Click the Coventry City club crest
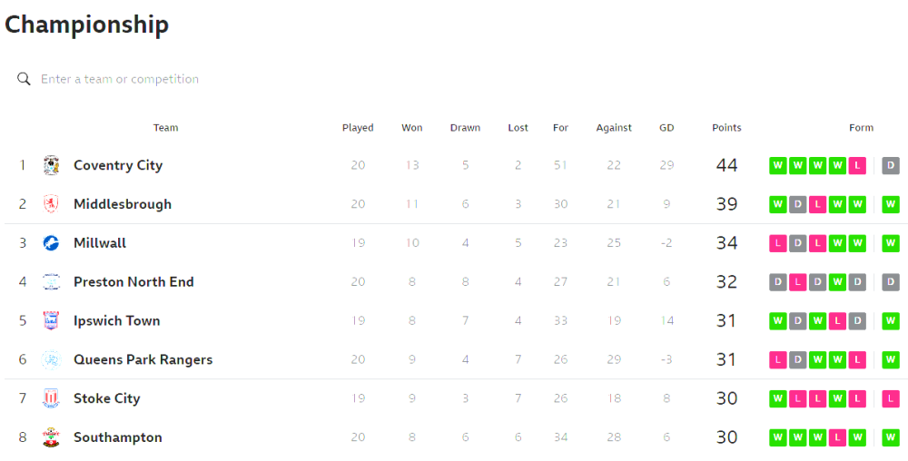Viewport: 908px width, 461px height. tap(51, 165)
